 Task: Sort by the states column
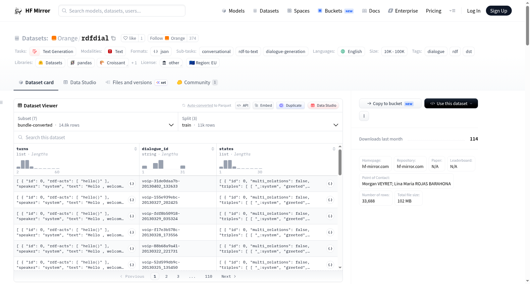click(x=334, y=149)
